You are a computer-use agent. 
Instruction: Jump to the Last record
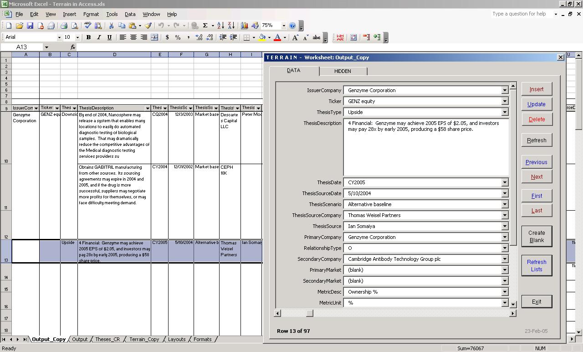coord(537,211)
